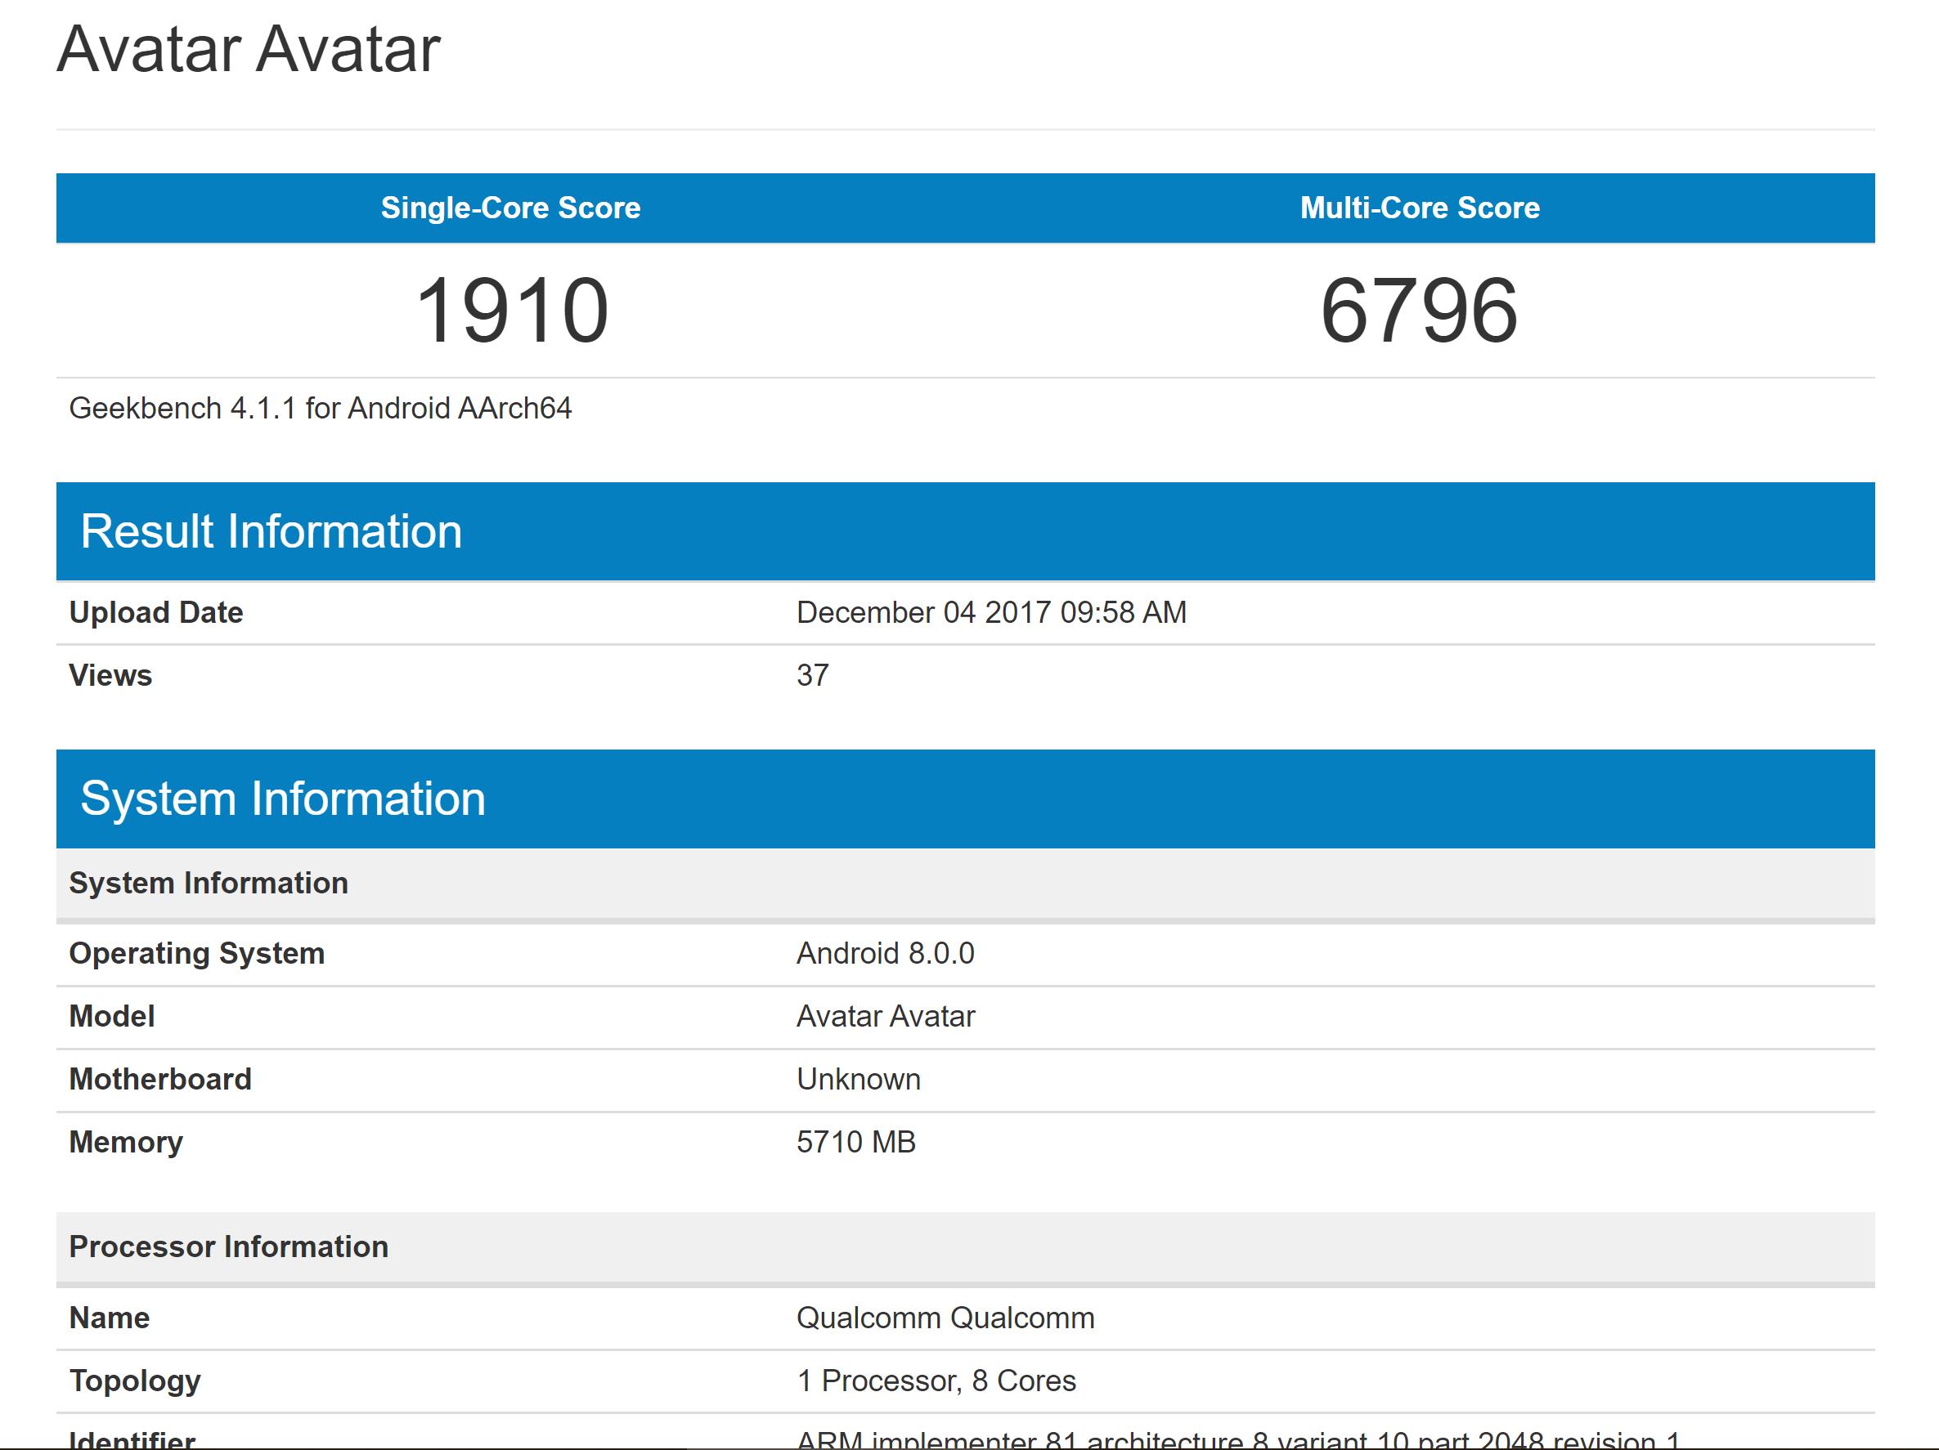Click the Motherboard value Unknown
Viewport: 1939px width, 1450px height.
[857, 1080]
